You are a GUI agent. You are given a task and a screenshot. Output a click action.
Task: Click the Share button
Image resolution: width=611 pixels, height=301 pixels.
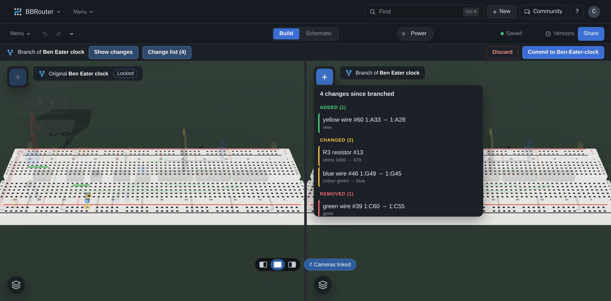pyautogui.click(x=591, y=34)
